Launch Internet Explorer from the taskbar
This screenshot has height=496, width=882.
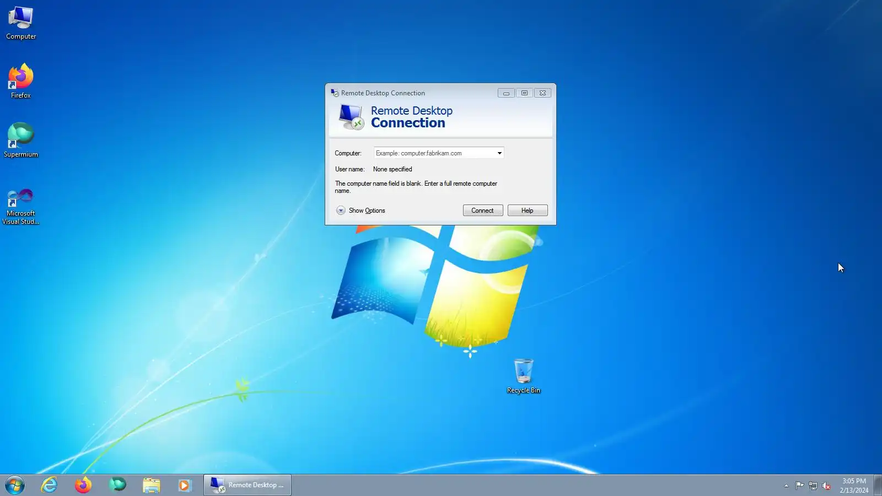[x=49, y=485]
